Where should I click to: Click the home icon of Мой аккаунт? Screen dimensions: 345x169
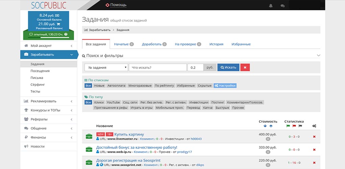pyautogui.click(x=26, y=46)
